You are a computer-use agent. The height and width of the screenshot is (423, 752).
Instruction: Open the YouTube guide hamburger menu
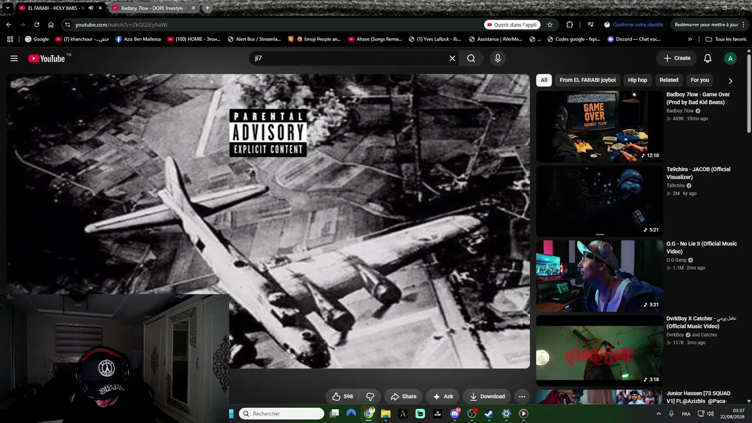[x=14, y=58]
